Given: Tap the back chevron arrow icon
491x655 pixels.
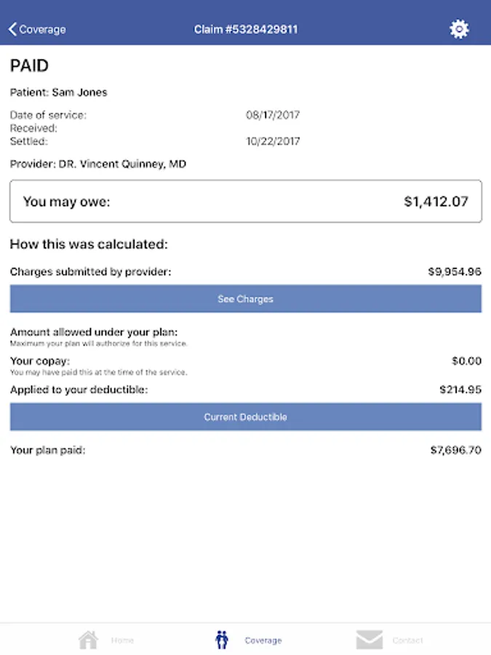Looking at the screenshot, I should click(x=12, y=30).
